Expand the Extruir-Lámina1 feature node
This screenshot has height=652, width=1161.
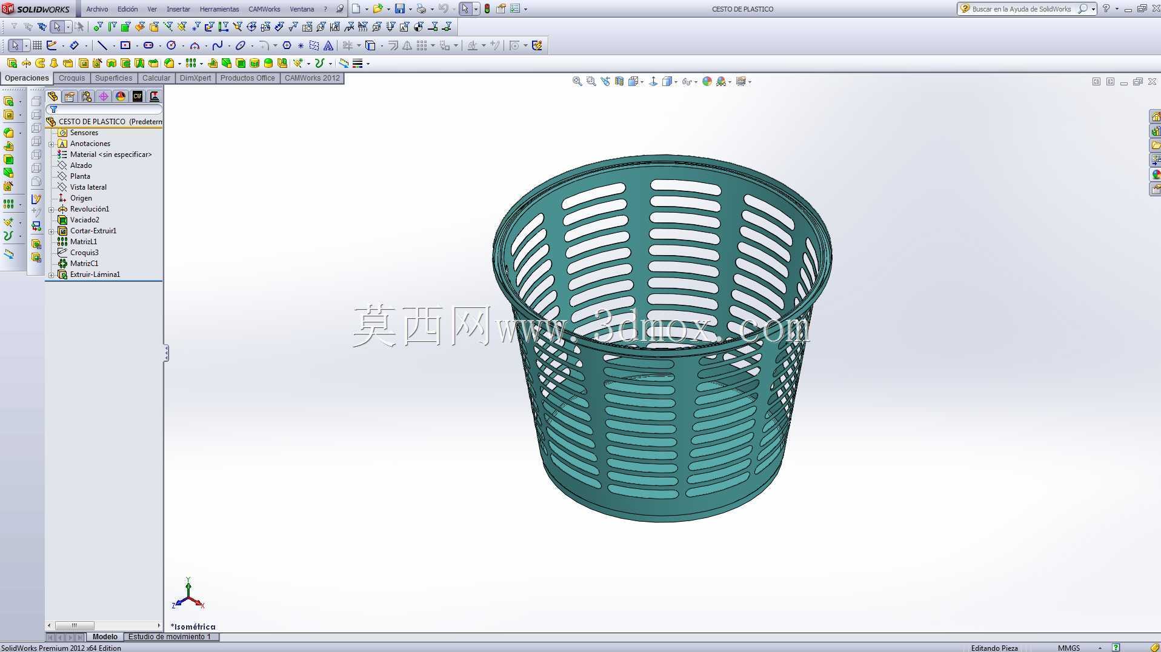(x=52, y=275)
